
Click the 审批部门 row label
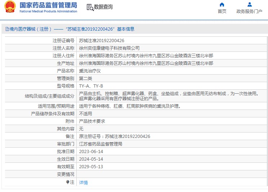coord(66,144)
